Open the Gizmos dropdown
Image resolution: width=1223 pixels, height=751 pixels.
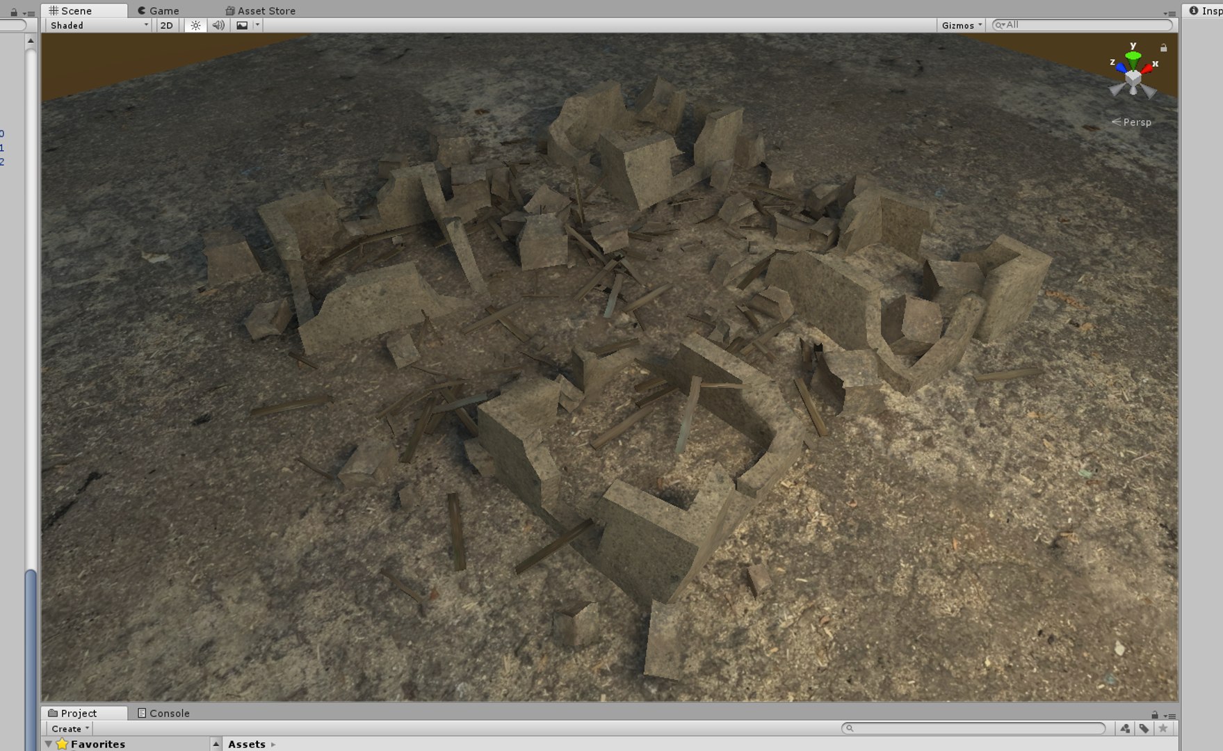(962, 25)
